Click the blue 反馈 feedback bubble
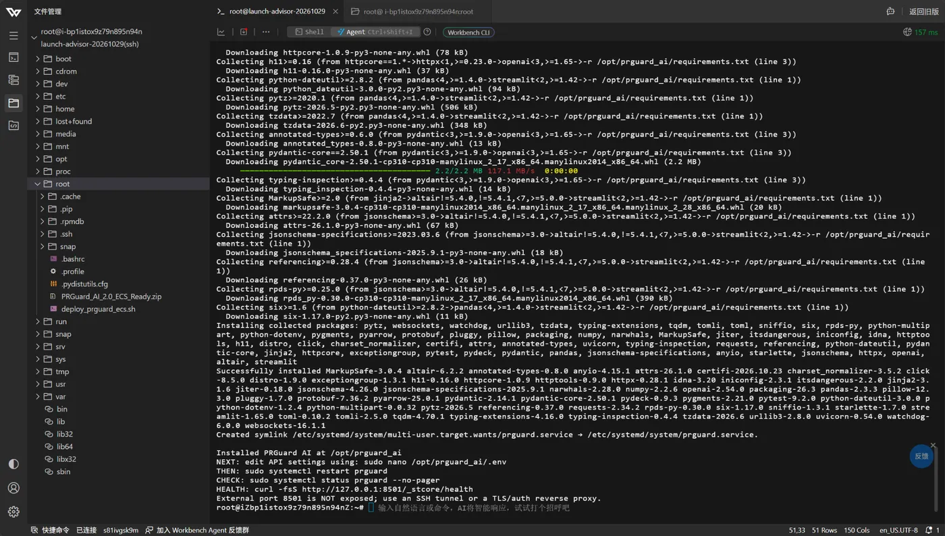The image size is (945, 536). 921,456
